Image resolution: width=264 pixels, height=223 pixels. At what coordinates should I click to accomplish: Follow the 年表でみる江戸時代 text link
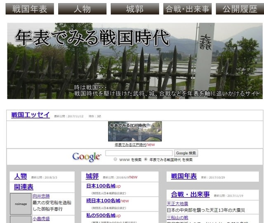coord(130,145)
